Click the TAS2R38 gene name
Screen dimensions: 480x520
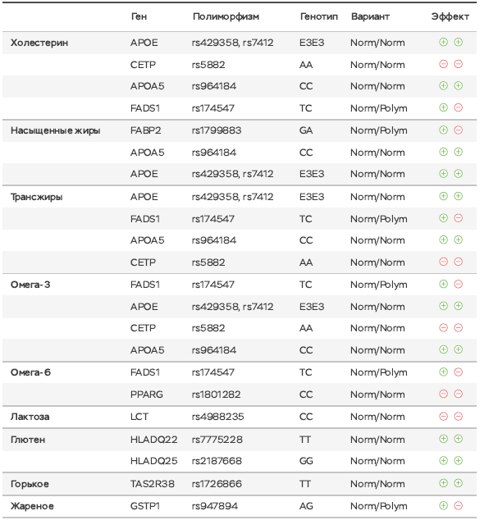click(153, 484)
